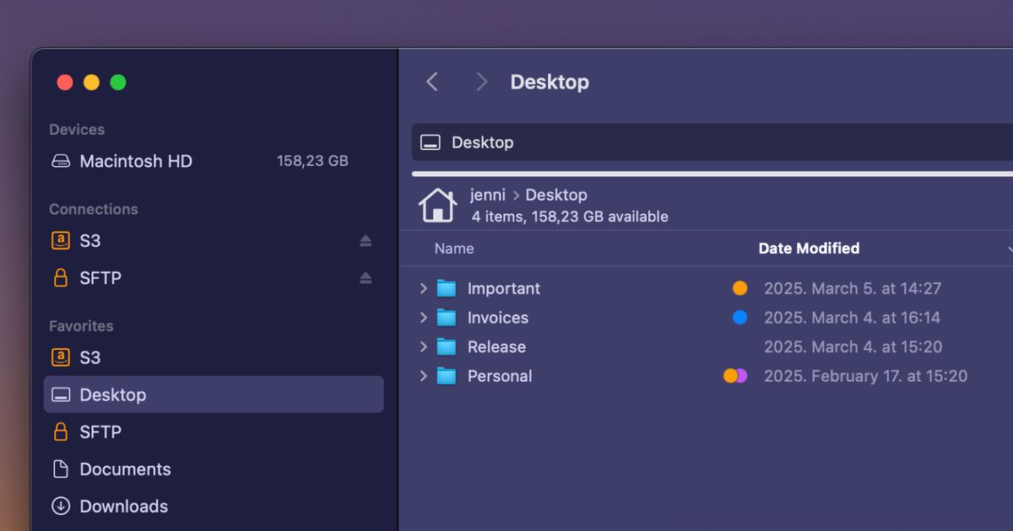Close the window with the red button
The width and height of the screenshot is (1013, 531).
[65, 82]
